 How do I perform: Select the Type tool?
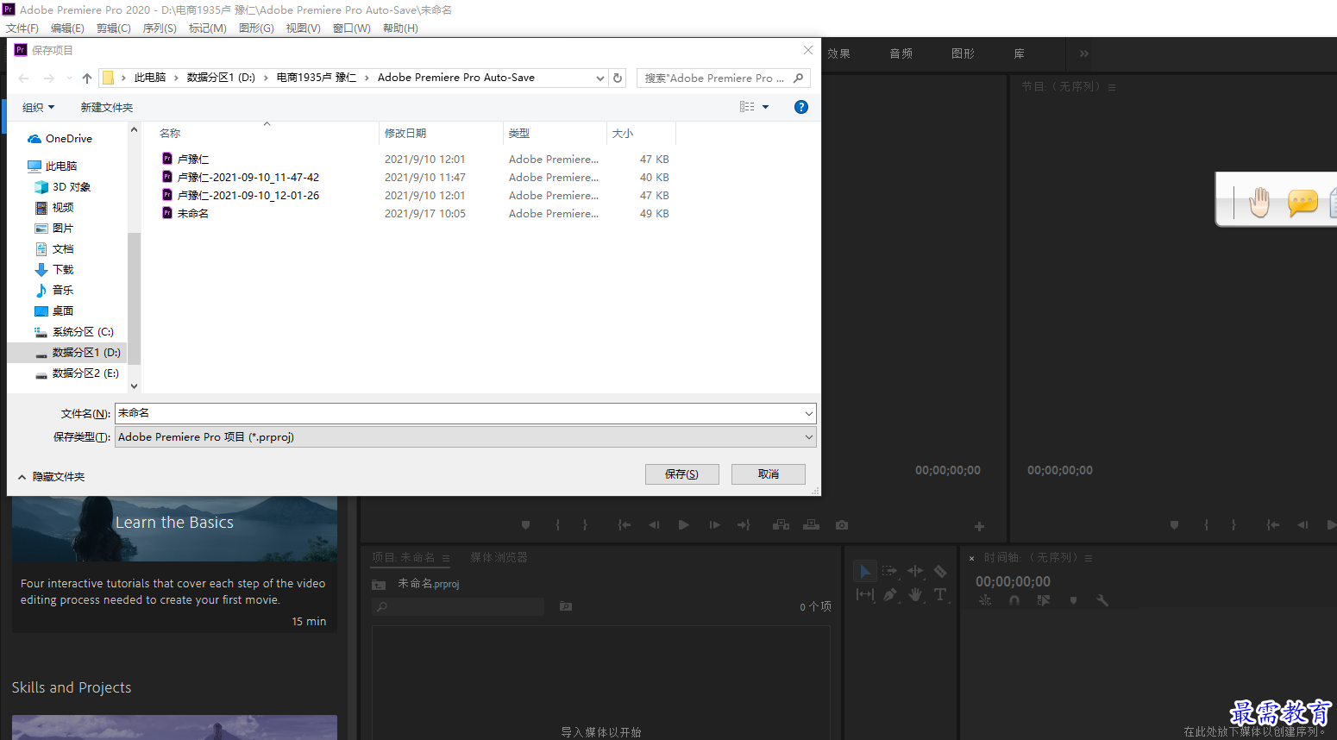click(x=940, y=594)
